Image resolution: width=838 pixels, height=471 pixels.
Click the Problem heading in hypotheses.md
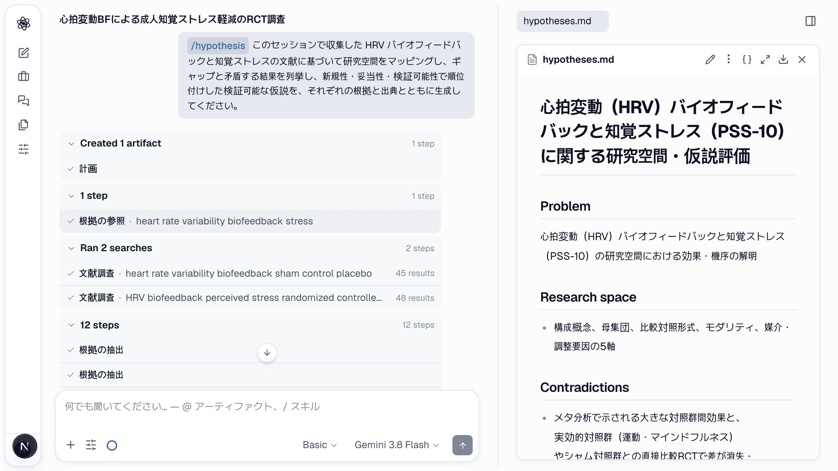click(x=565, y=206)
